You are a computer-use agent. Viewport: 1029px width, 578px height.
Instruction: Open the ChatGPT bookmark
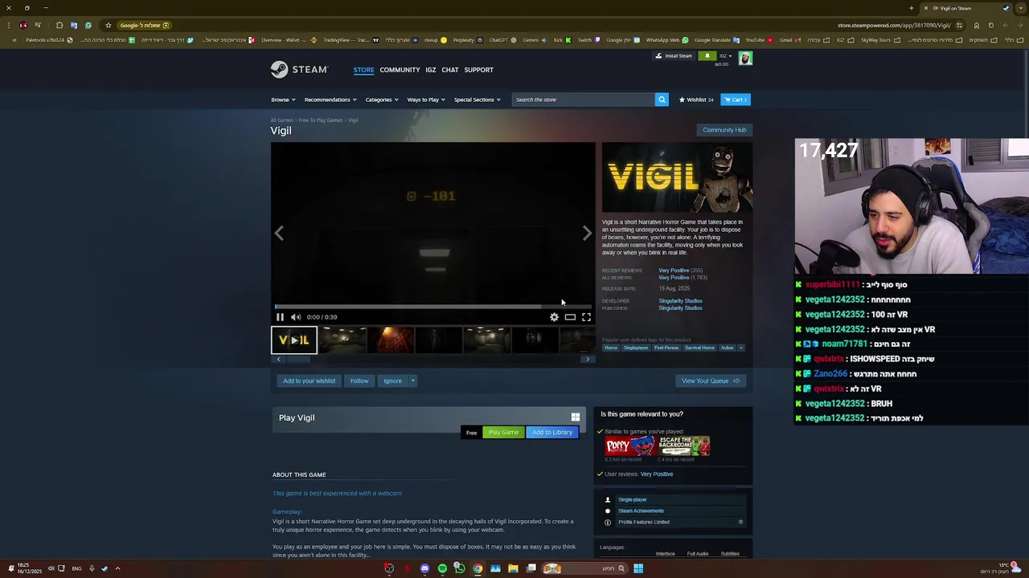[x=502, y=40]
